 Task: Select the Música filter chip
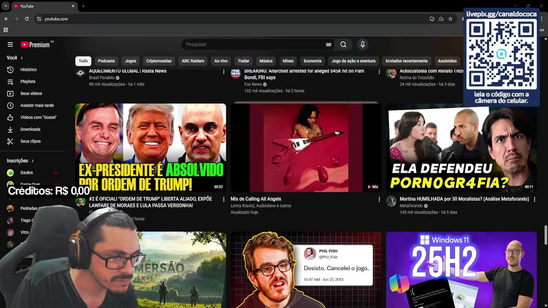[x=266, y=61]
